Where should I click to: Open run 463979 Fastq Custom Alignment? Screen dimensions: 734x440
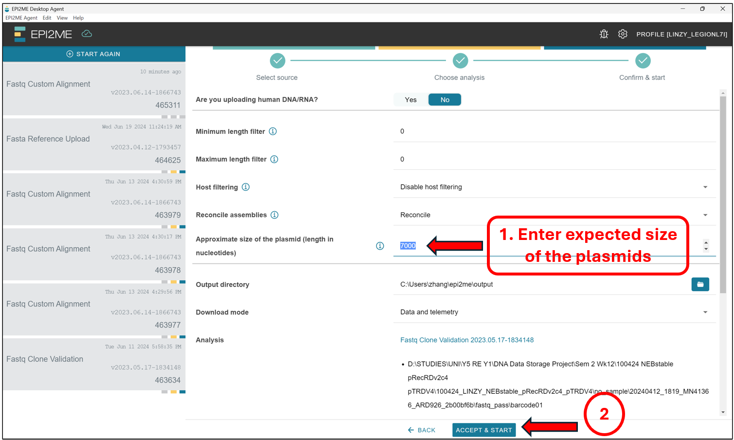pyautogui.click(x=94, y=200)
